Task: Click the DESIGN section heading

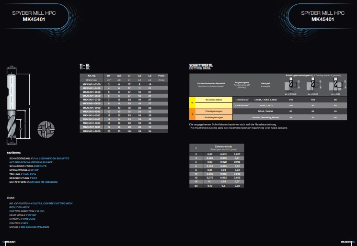Action: 11,198
